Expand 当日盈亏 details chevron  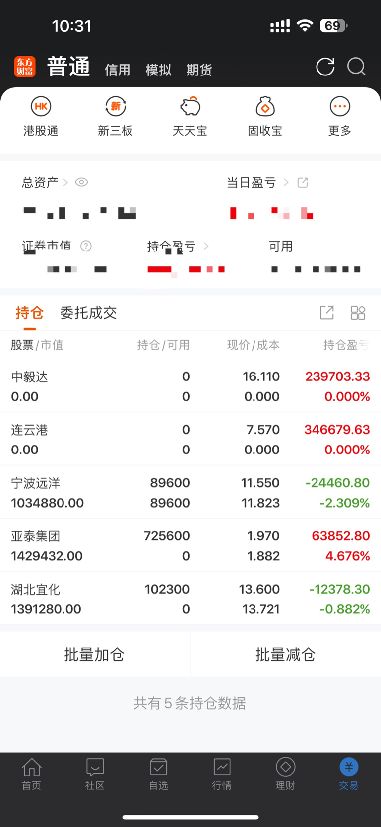(286, 183)
